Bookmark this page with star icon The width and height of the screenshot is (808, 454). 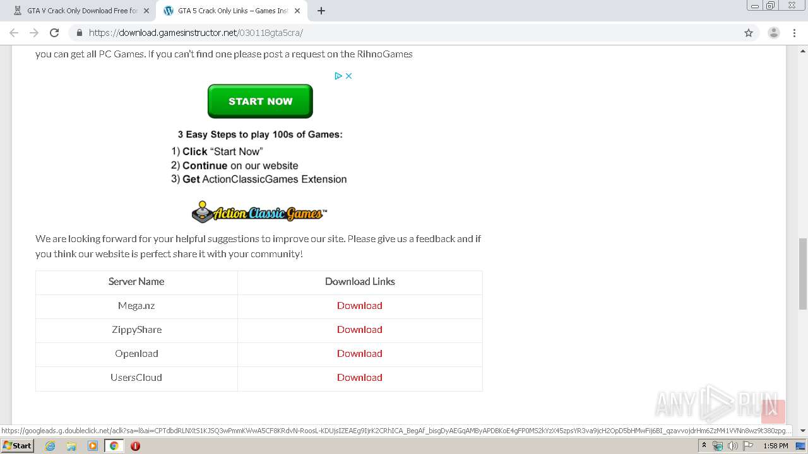[748, 33]
